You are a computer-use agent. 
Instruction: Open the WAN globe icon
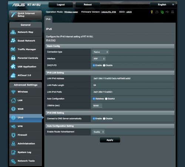tap(13, 109)
